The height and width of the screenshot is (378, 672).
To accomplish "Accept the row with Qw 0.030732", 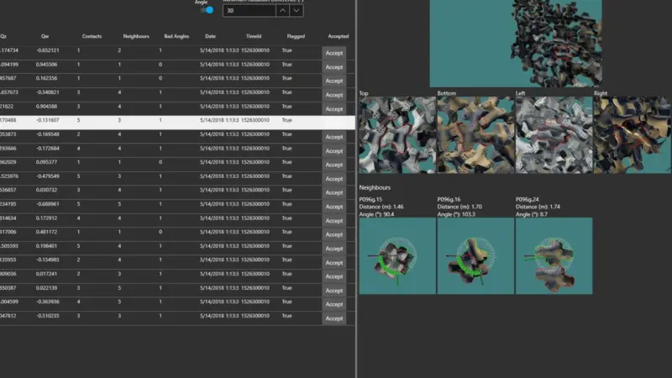I will [x=333, y=193].
